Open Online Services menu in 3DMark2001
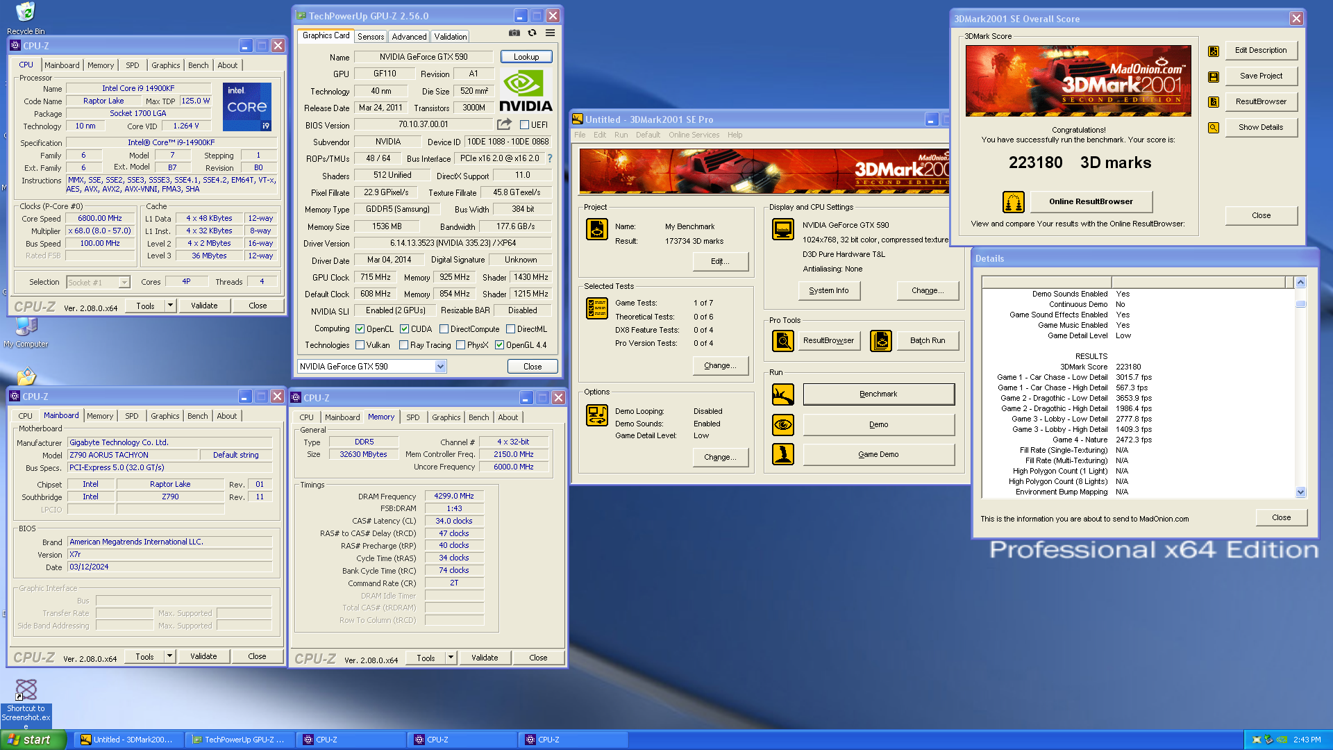The image size is (1333, 750). (694, 135)
